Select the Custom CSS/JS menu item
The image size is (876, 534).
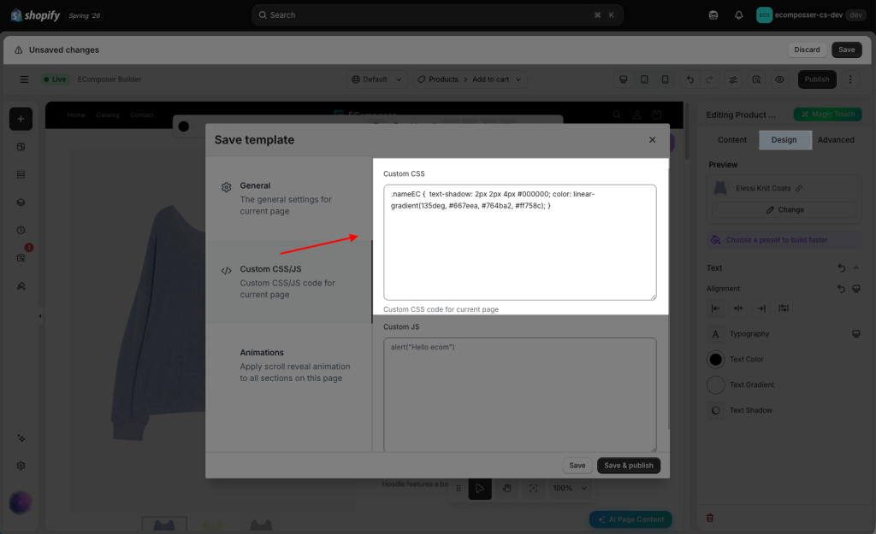coord(288,281)
